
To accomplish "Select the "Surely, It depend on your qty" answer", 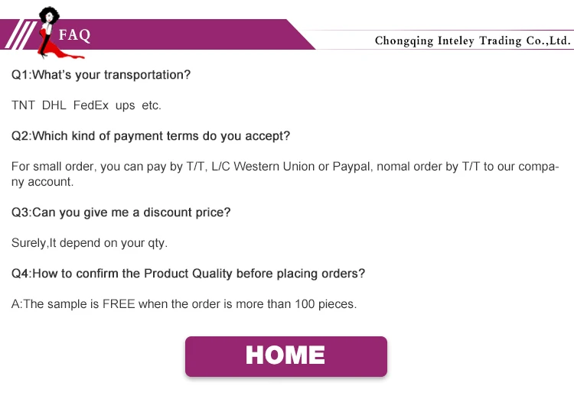I will [90, 243].
